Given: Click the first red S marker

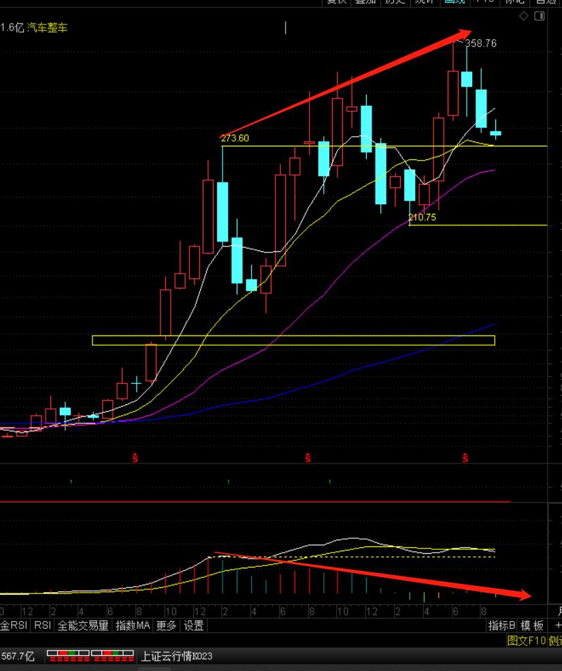Looking at the screenshot, I should click(135, 458).
